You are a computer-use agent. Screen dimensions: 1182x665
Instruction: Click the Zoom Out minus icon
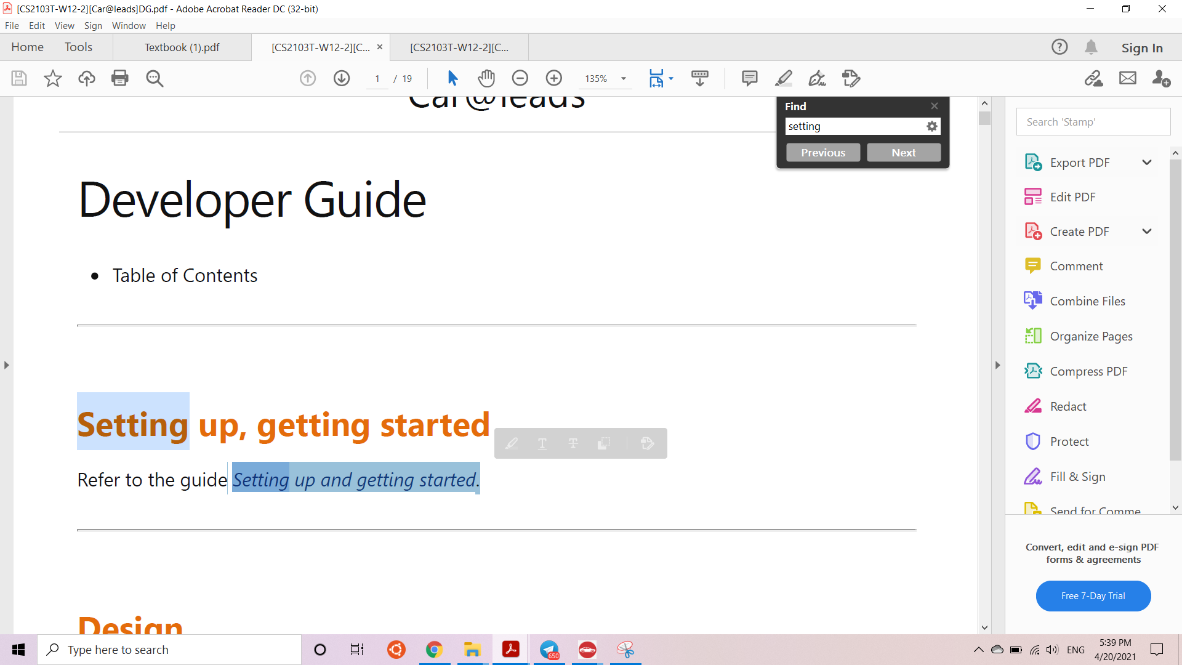coord(520,78)
